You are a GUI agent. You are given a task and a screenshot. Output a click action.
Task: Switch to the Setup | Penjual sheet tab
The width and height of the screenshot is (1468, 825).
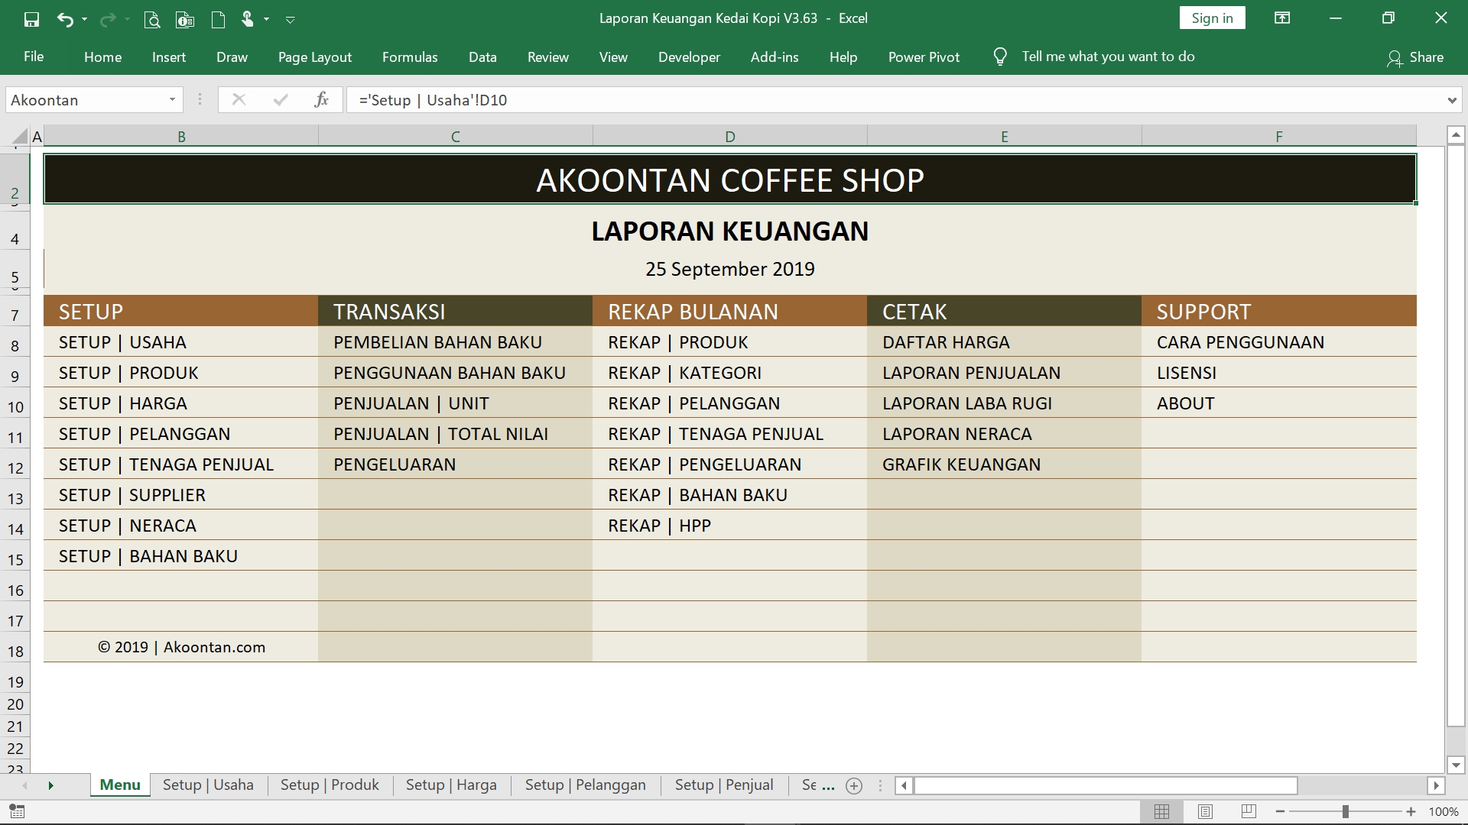click(724, 785)
